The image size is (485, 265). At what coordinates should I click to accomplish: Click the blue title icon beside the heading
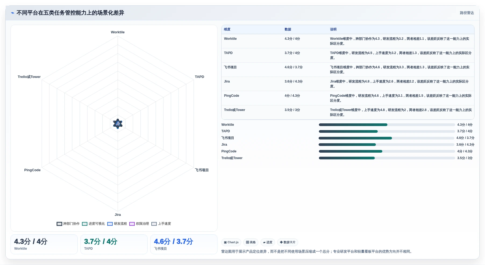coord(13,13)
